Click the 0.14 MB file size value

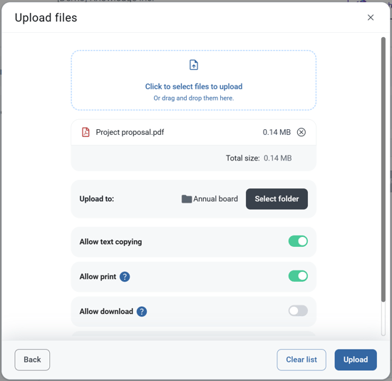tap(277, 132)
